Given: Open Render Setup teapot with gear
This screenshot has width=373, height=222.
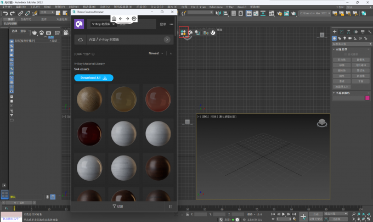Looking at the screenshot, I should click(x=279, y=13).
